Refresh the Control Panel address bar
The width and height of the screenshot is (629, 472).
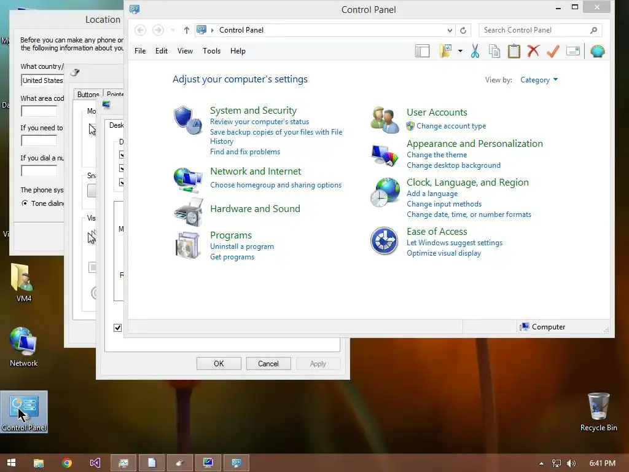click(463, 30)
